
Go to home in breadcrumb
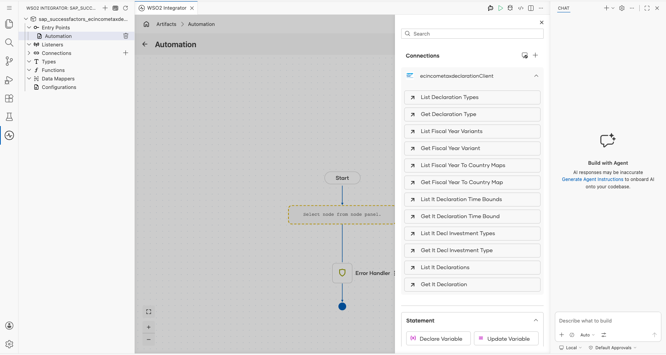146,24
